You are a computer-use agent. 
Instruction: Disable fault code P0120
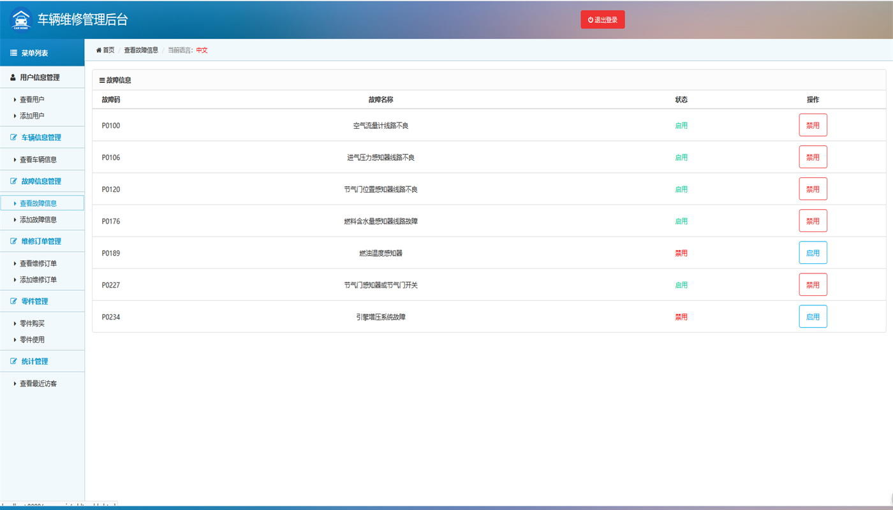coord(813,189)
